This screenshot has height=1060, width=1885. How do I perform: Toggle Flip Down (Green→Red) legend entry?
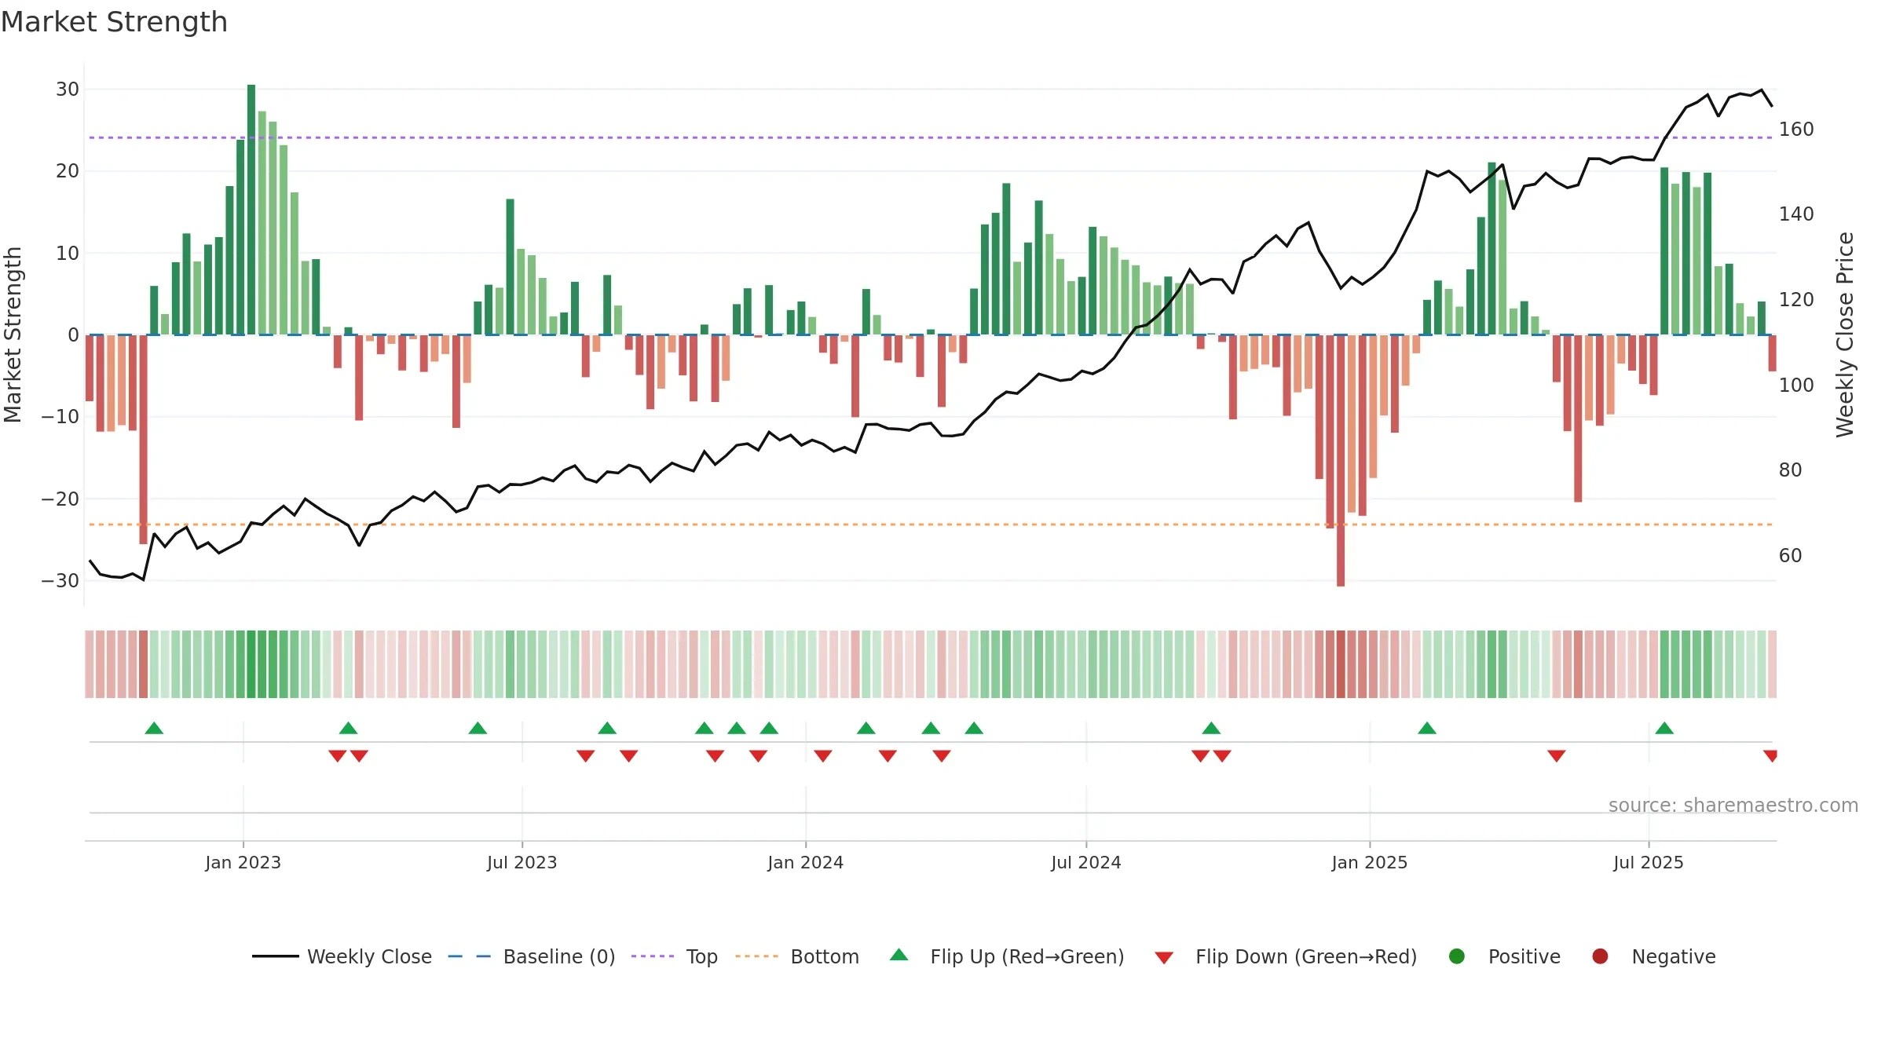(x=1287, y=956)
